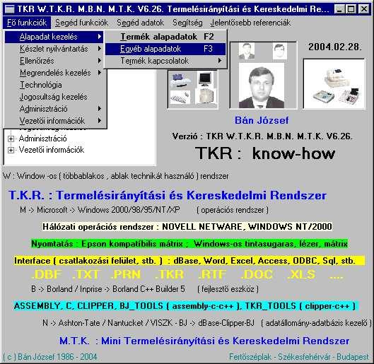Click the Borland C++ Builder 5 line
The height and width of the screenshot is (364, 374).
(145, 289)
